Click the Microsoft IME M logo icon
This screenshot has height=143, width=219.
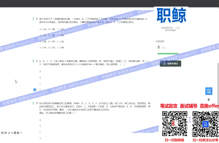2,133
